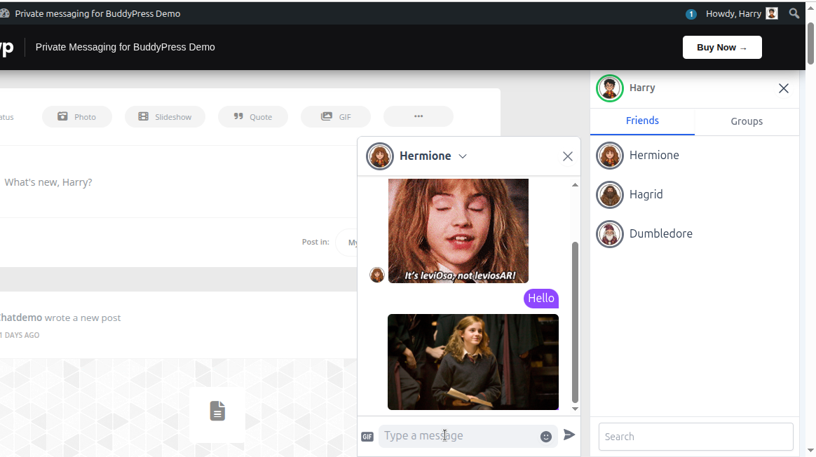
Task: Close the Hermione chat window
Action: point(568,156)
